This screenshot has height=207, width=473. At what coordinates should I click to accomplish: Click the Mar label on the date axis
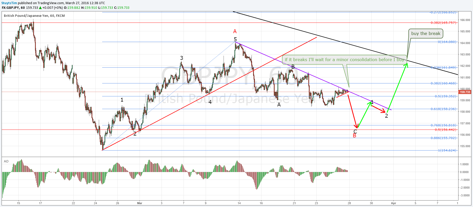coord(140,203)
